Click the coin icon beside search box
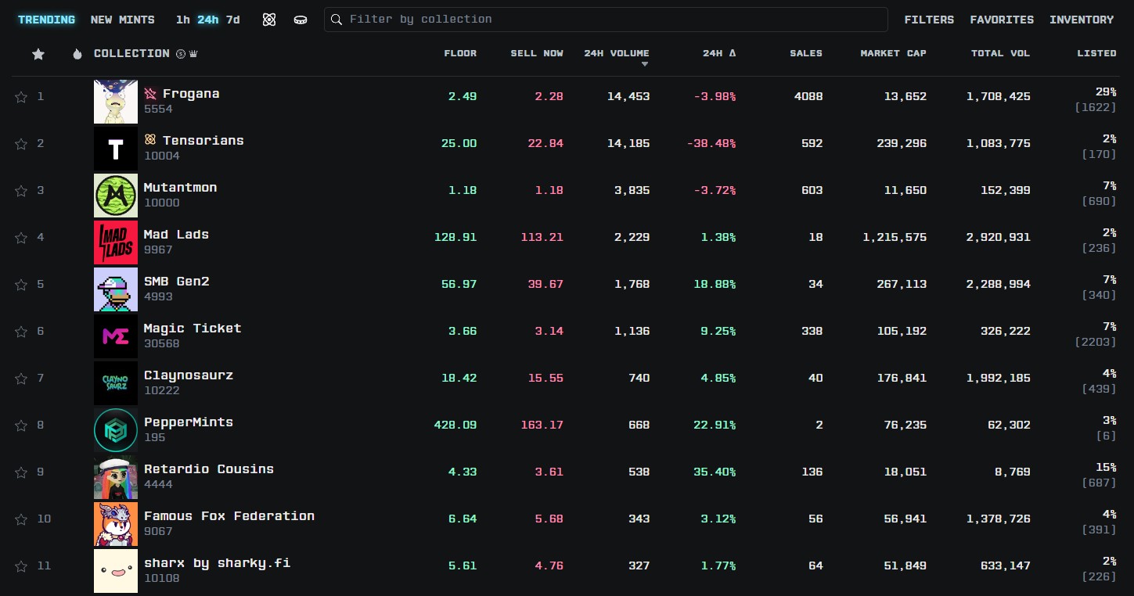 [301, 20]
